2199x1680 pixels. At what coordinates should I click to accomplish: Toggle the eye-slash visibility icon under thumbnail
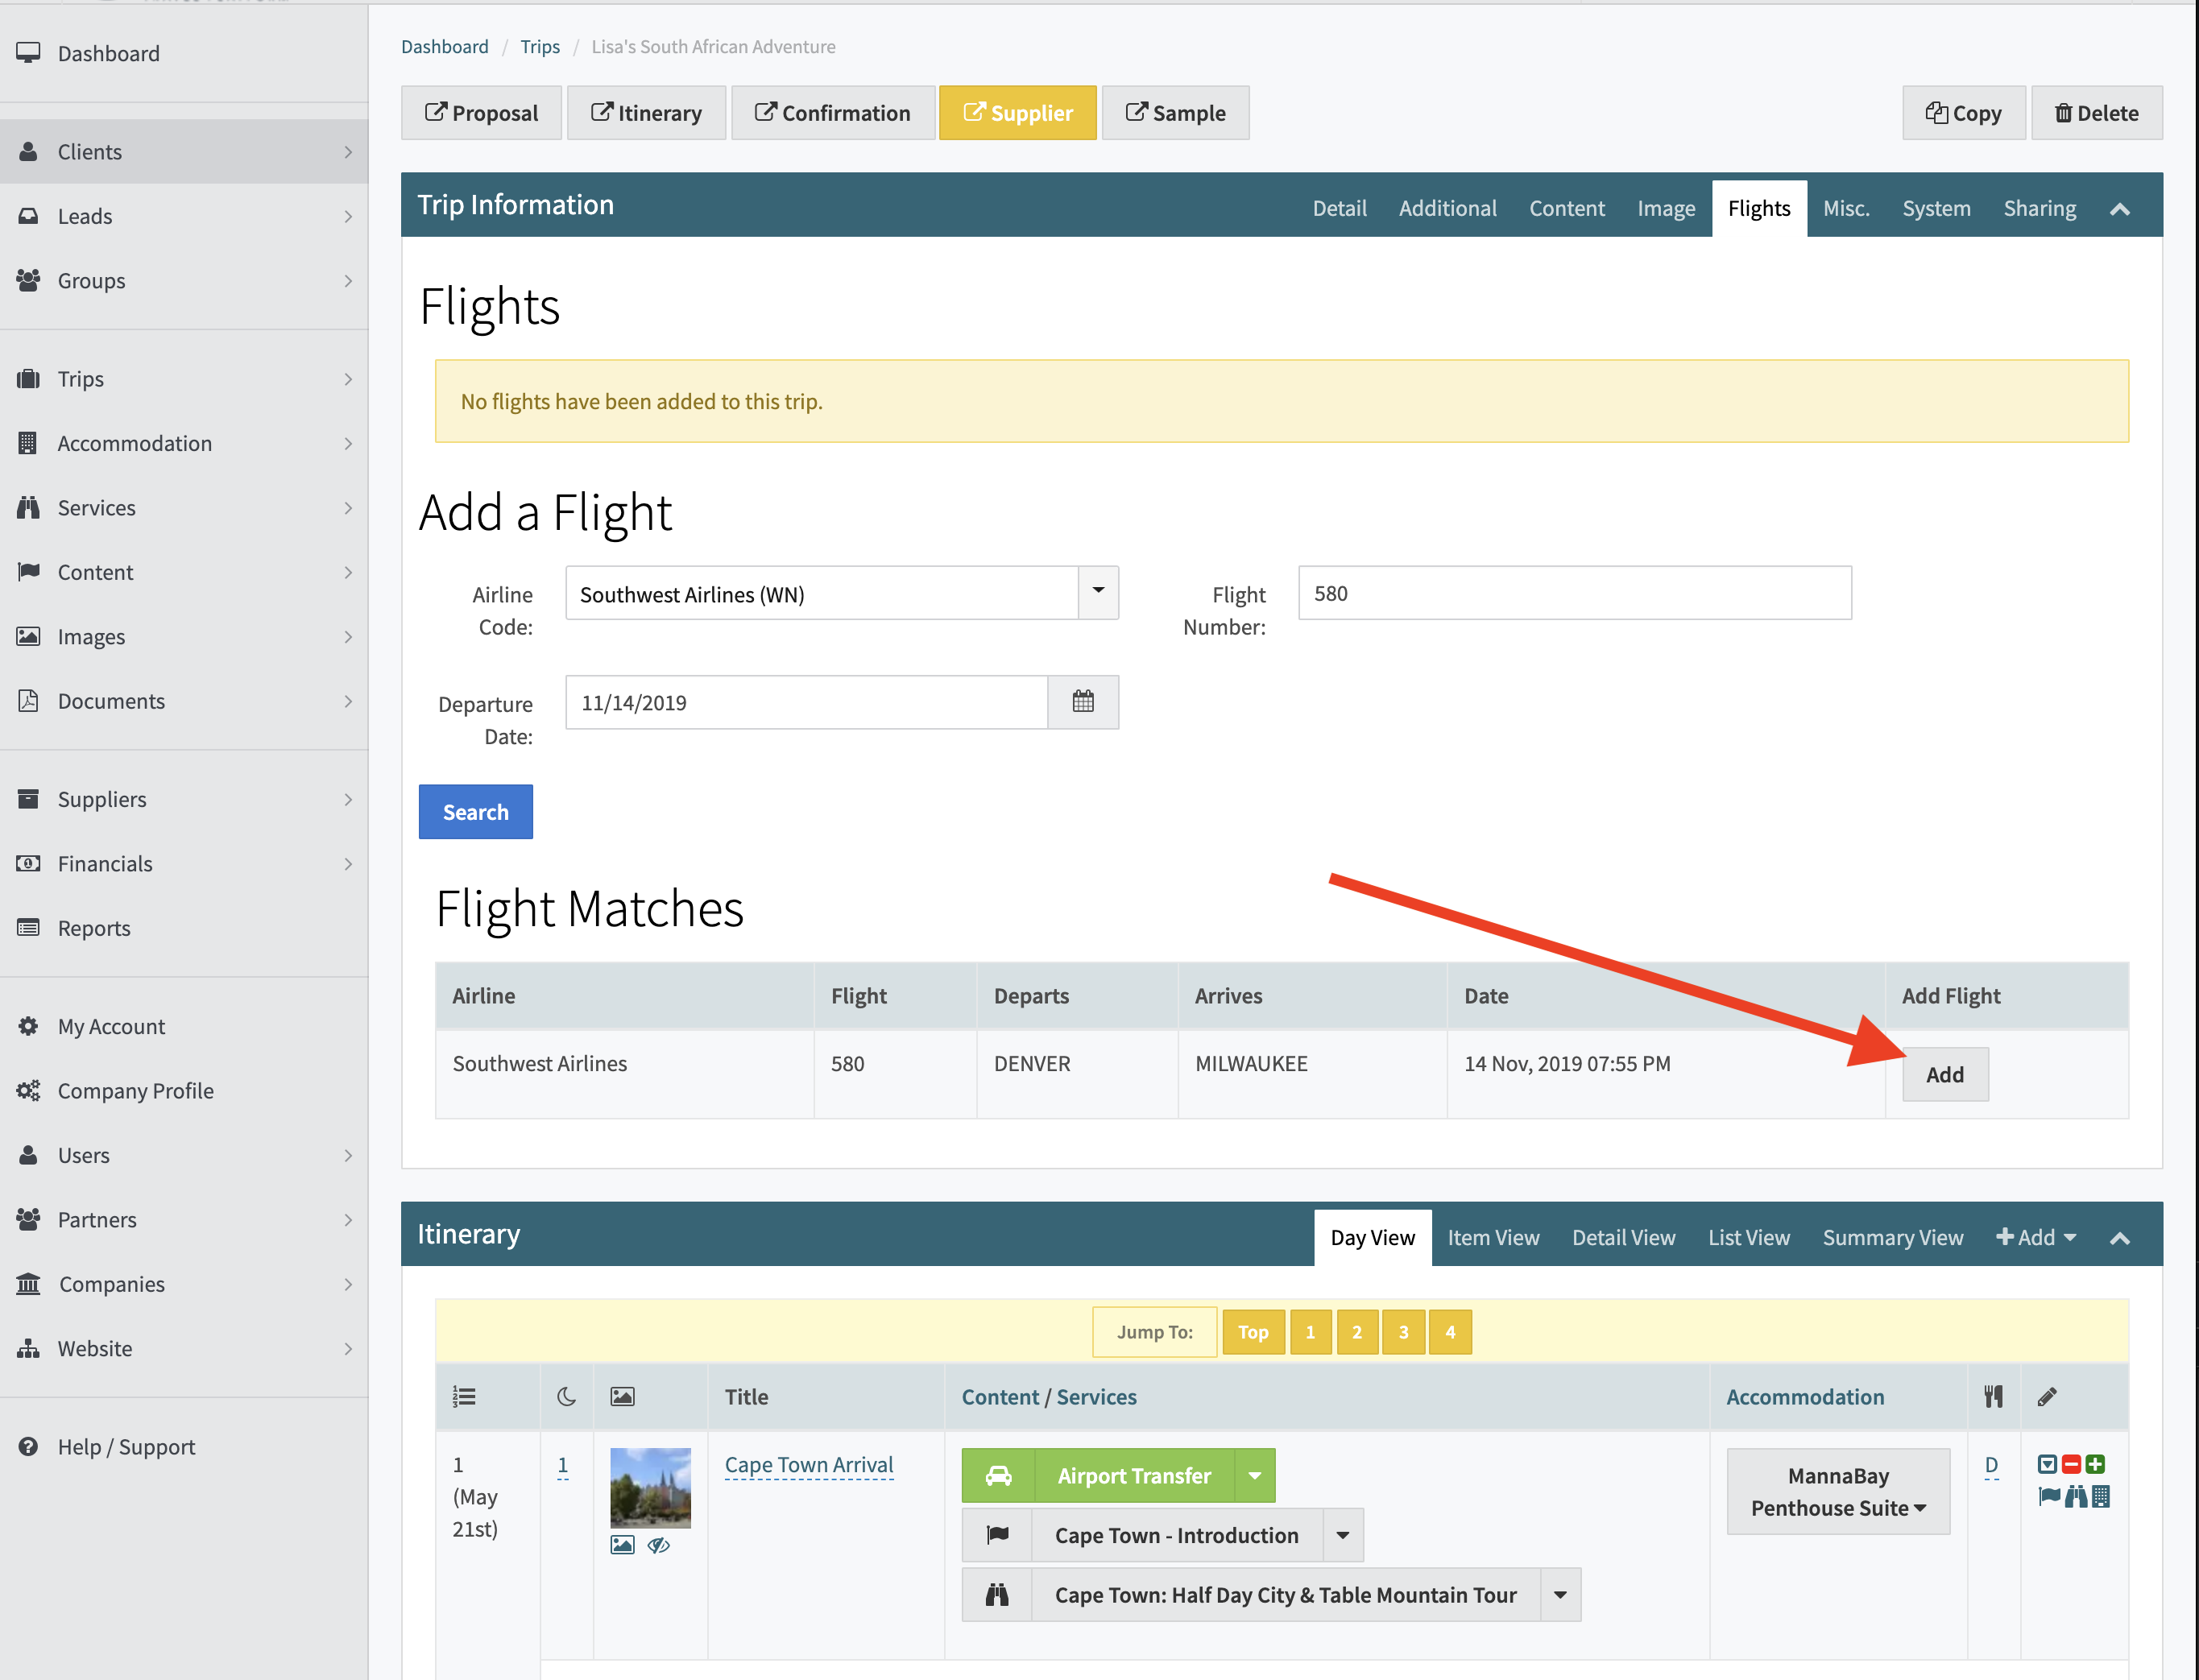tap(658, 1545)
